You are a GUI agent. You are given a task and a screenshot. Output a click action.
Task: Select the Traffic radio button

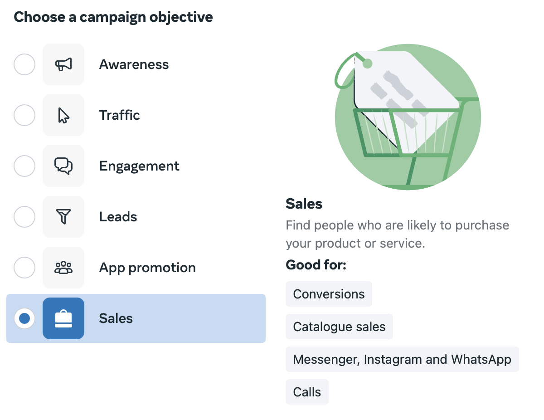tap(24, 115)
